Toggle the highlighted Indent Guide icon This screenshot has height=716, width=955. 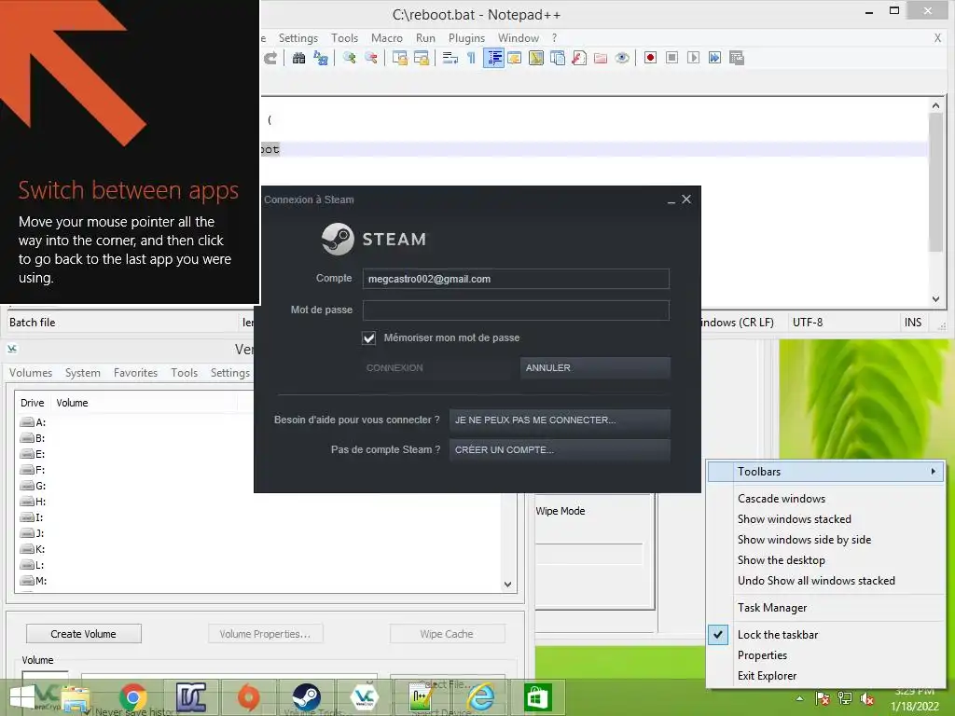(x=493, y=58)
